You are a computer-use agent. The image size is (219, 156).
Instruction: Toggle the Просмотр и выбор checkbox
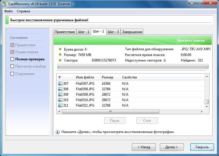[x=12, y=66]
